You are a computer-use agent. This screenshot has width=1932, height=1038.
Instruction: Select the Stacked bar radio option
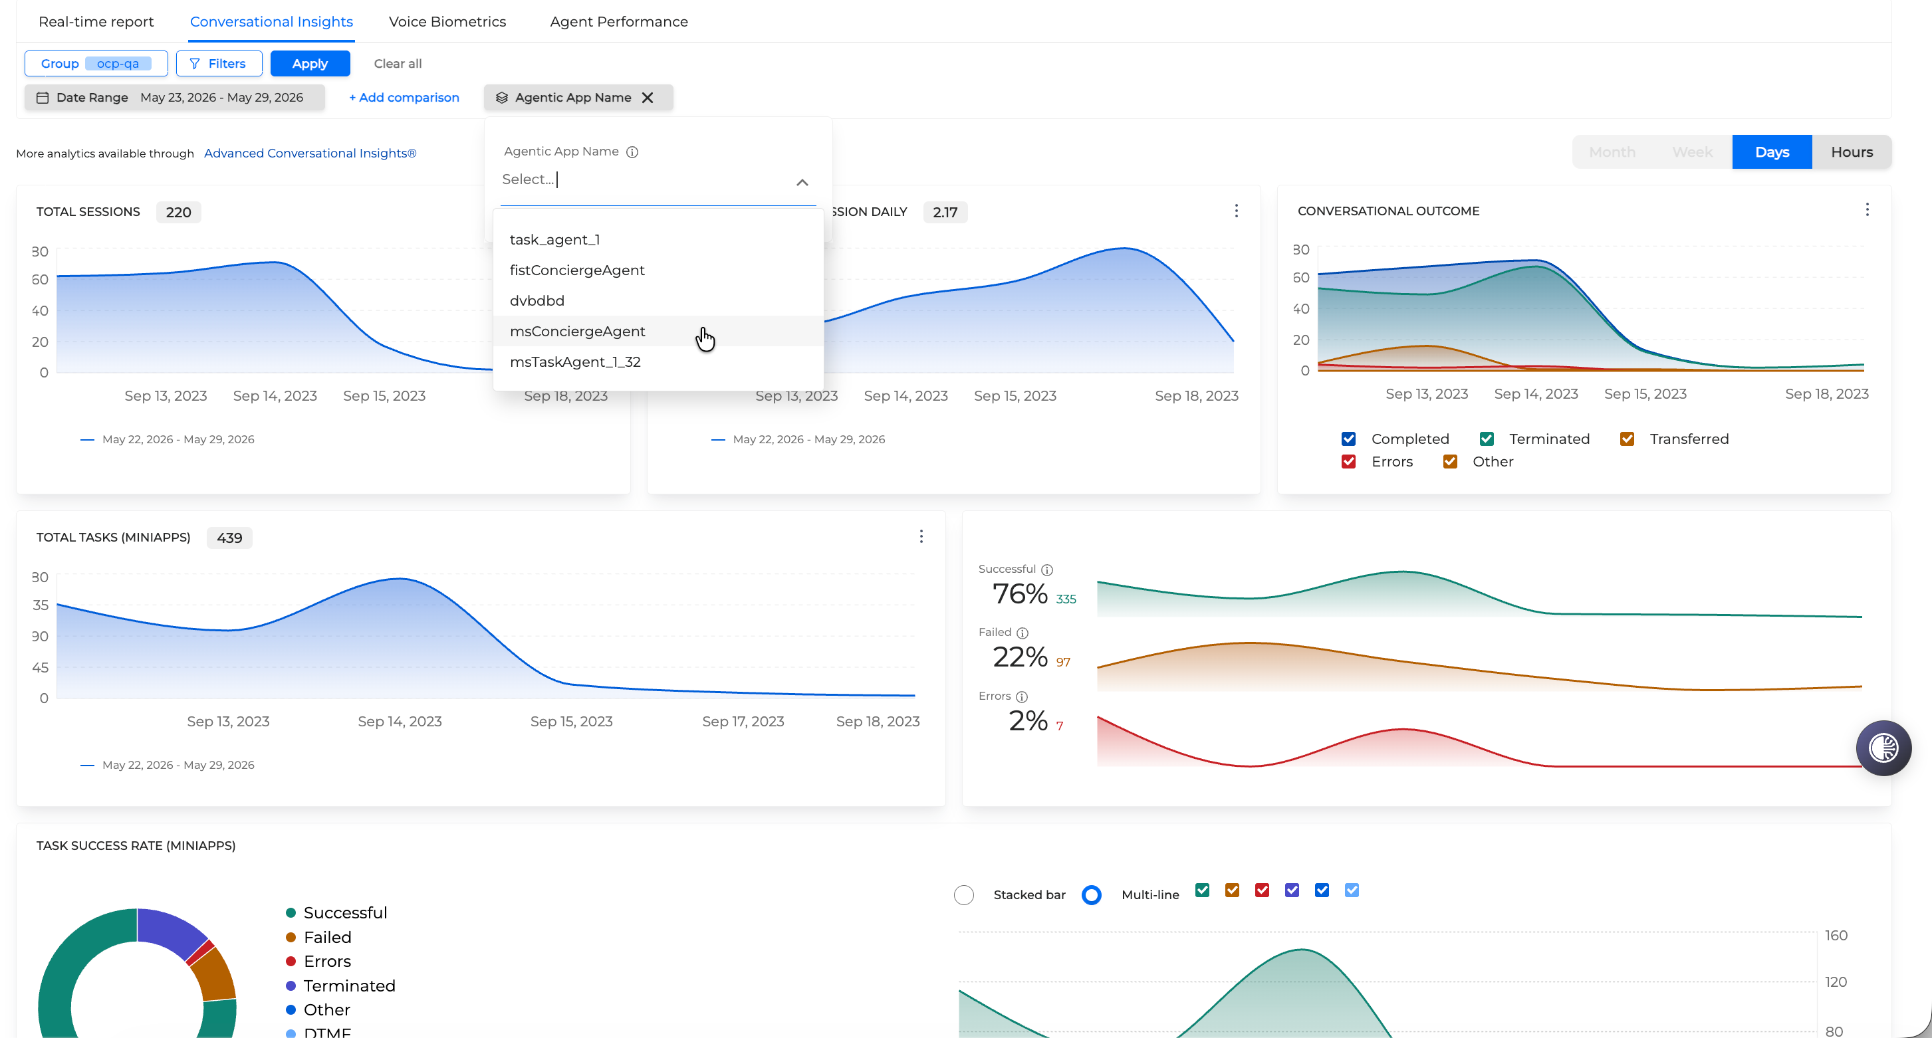964,894
